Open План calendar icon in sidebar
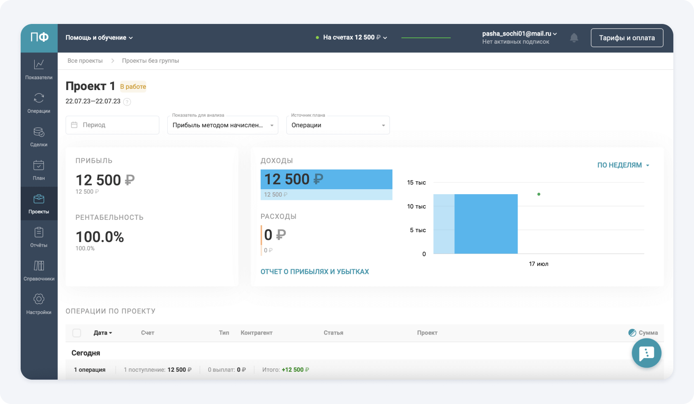 (x=39, y=170)
